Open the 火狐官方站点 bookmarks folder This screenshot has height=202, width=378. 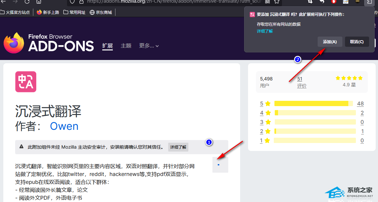pyautogui.click(x=15, y=13)
